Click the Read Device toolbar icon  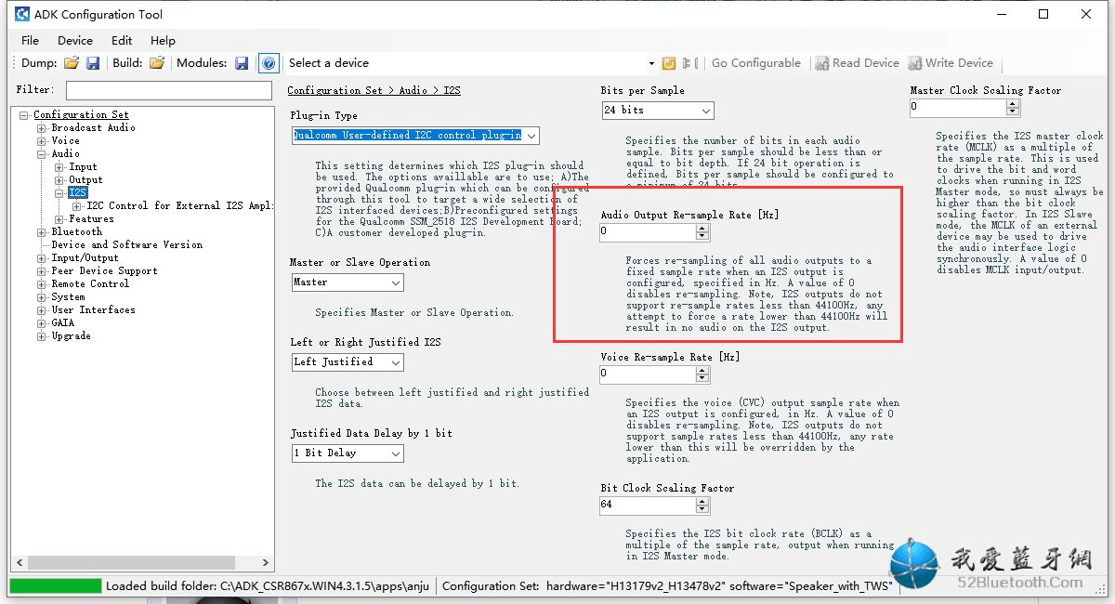pos(821,63)
